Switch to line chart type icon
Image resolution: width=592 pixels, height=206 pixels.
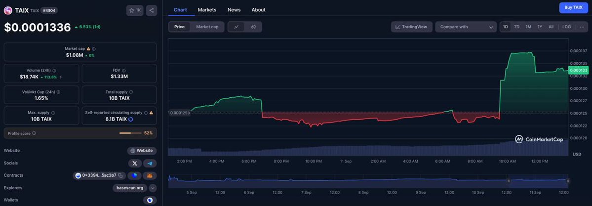click(237, 27)
